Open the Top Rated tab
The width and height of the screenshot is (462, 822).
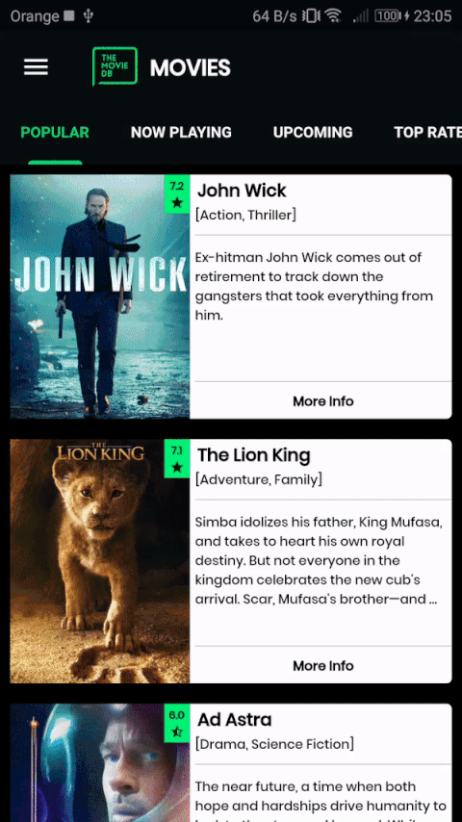[x=428, y=132]
